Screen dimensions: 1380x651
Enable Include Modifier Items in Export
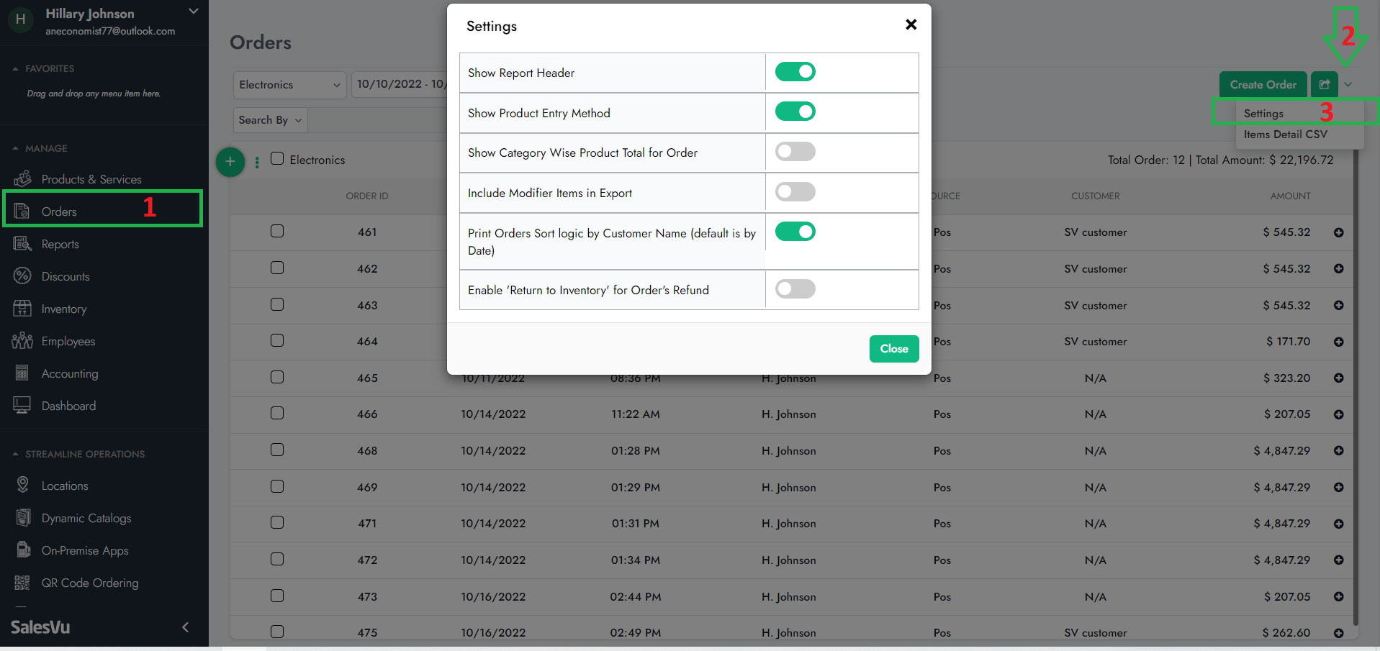click(x=795, y=192)
